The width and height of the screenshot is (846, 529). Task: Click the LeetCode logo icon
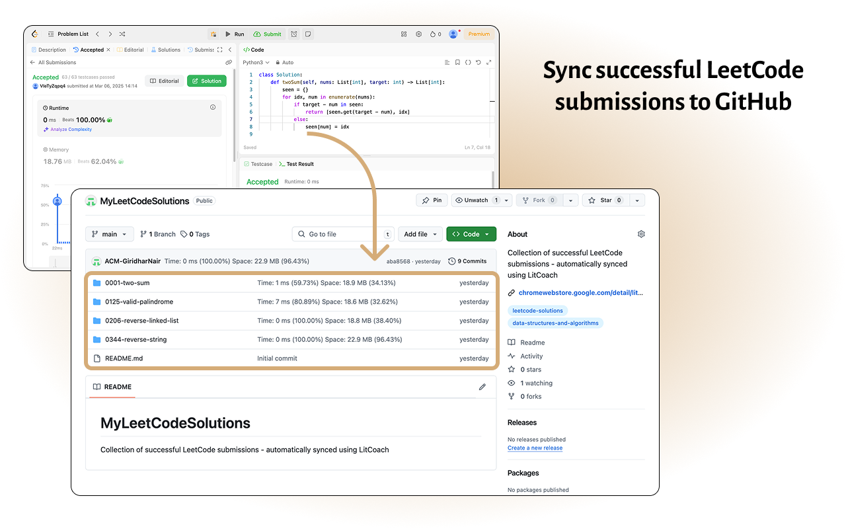pos(35,34)
